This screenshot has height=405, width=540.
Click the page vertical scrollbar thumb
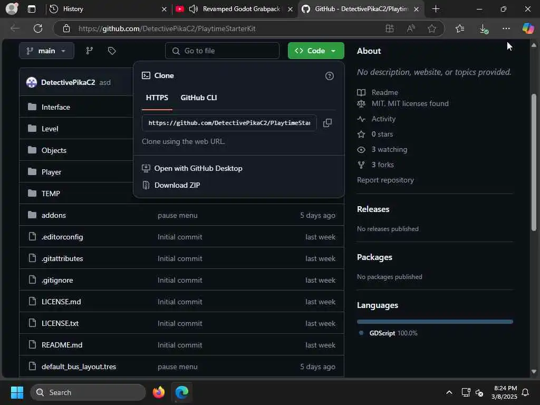point(534,162)
